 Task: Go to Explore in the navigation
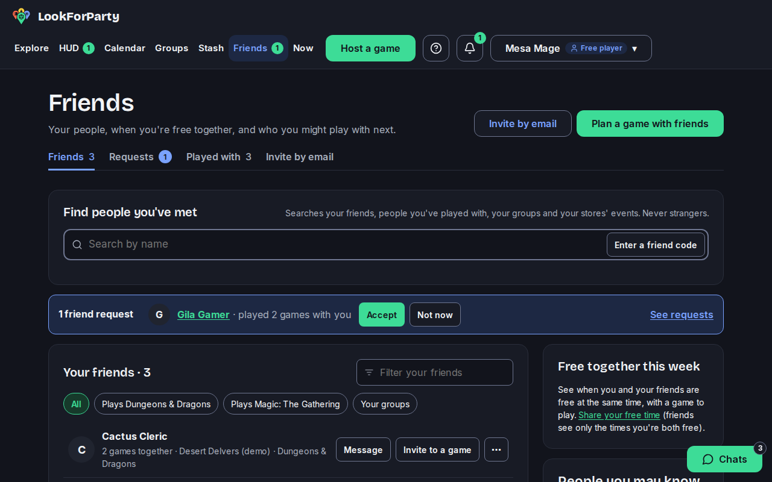[31, 48]
